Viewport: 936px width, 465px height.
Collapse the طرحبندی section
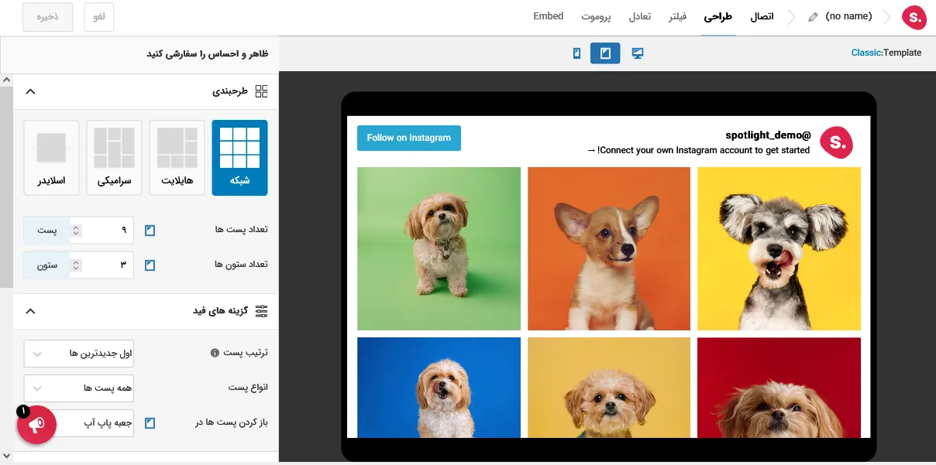pyautogui.click(x=30, y=91)
